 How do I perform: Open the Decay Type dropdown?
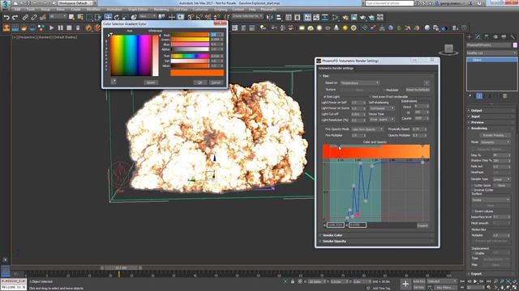click(x=382, y=119)
